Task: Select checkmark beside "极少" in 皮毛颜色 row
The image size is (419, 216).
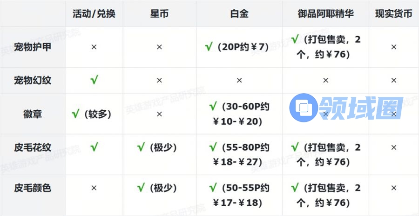Action: point(142,188)
